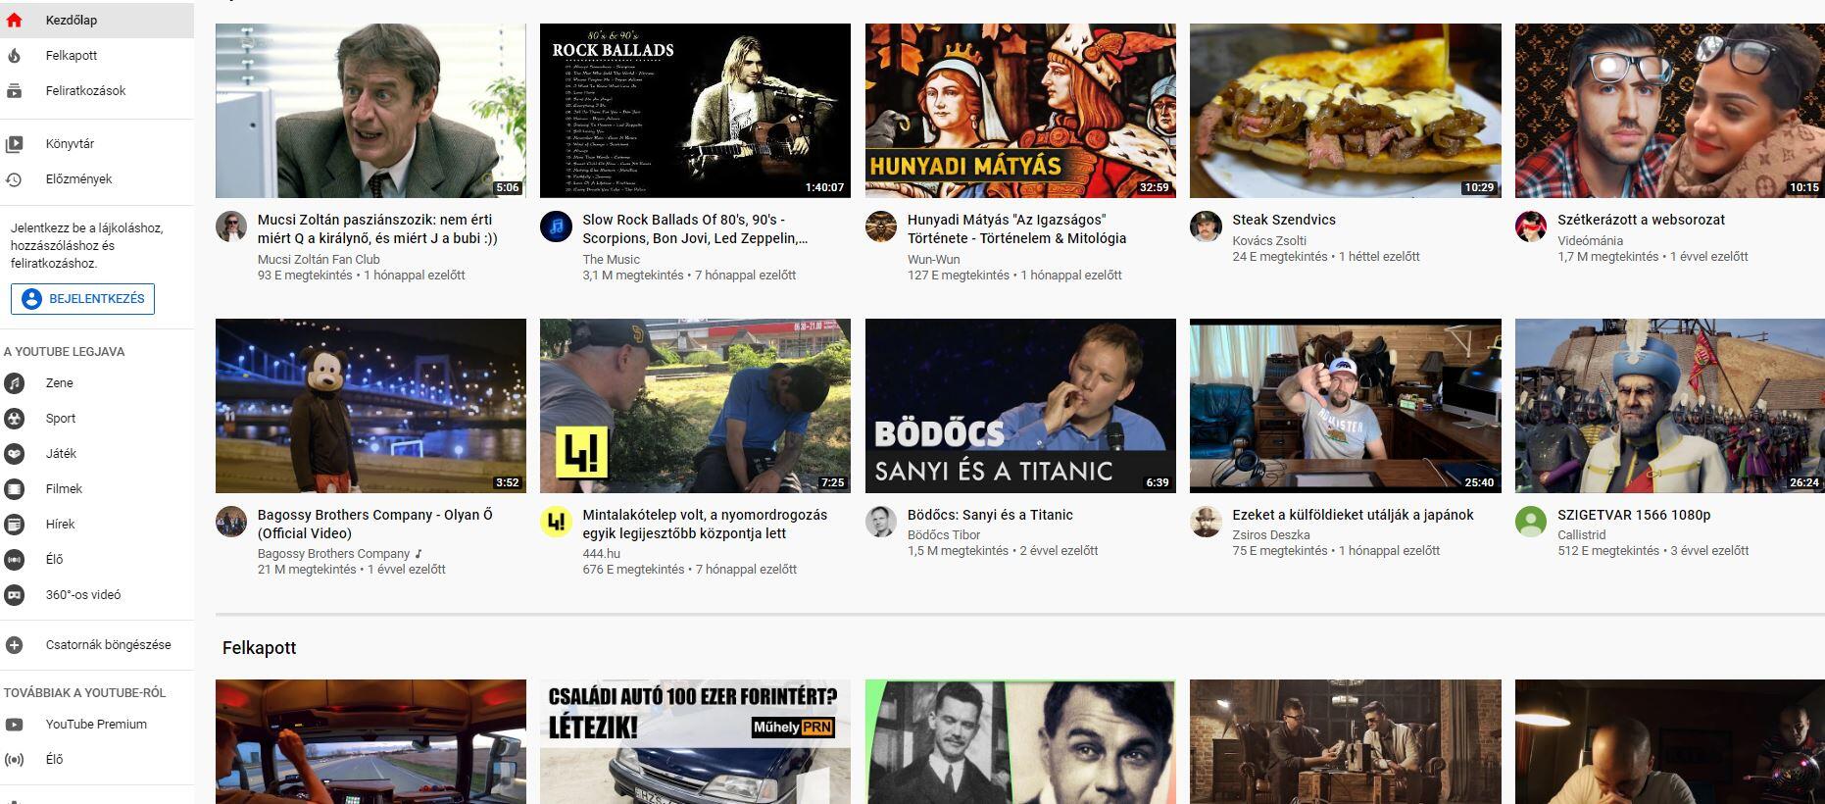1825x804 pixels.
Task: Open 444.hu channel avatar
Action: (x=556, y=522)
